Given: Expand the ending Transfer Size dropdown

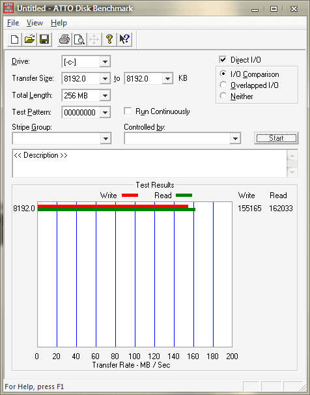Looking at the screenshot, I should 167,79.
